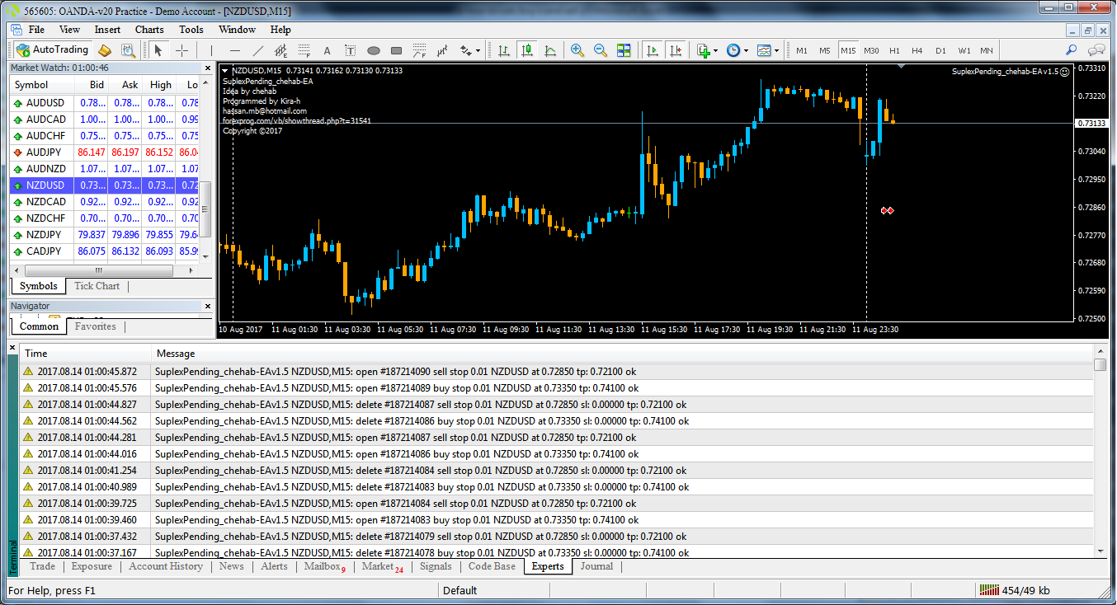This screenshot has height=605, width=1117.
Task: Switch to the Journal tab
Action: (596, 566)
